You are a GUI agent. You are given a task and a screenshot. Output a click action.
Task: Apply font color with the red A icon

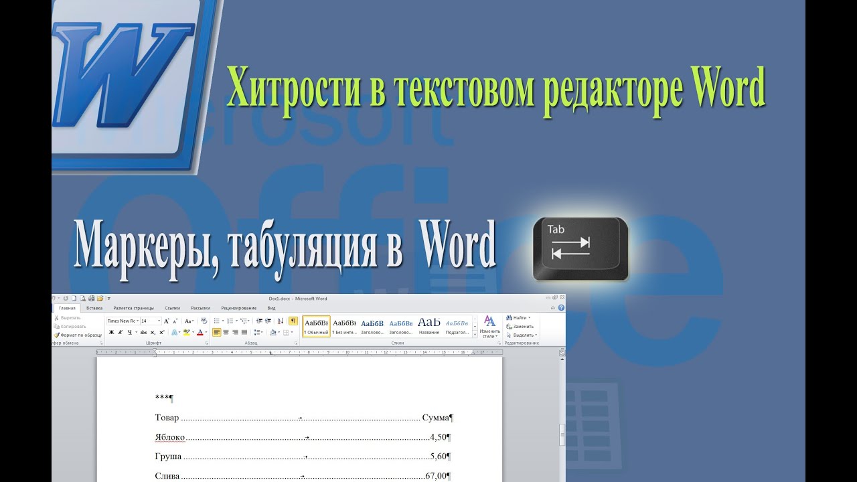(x=200, y=332)
